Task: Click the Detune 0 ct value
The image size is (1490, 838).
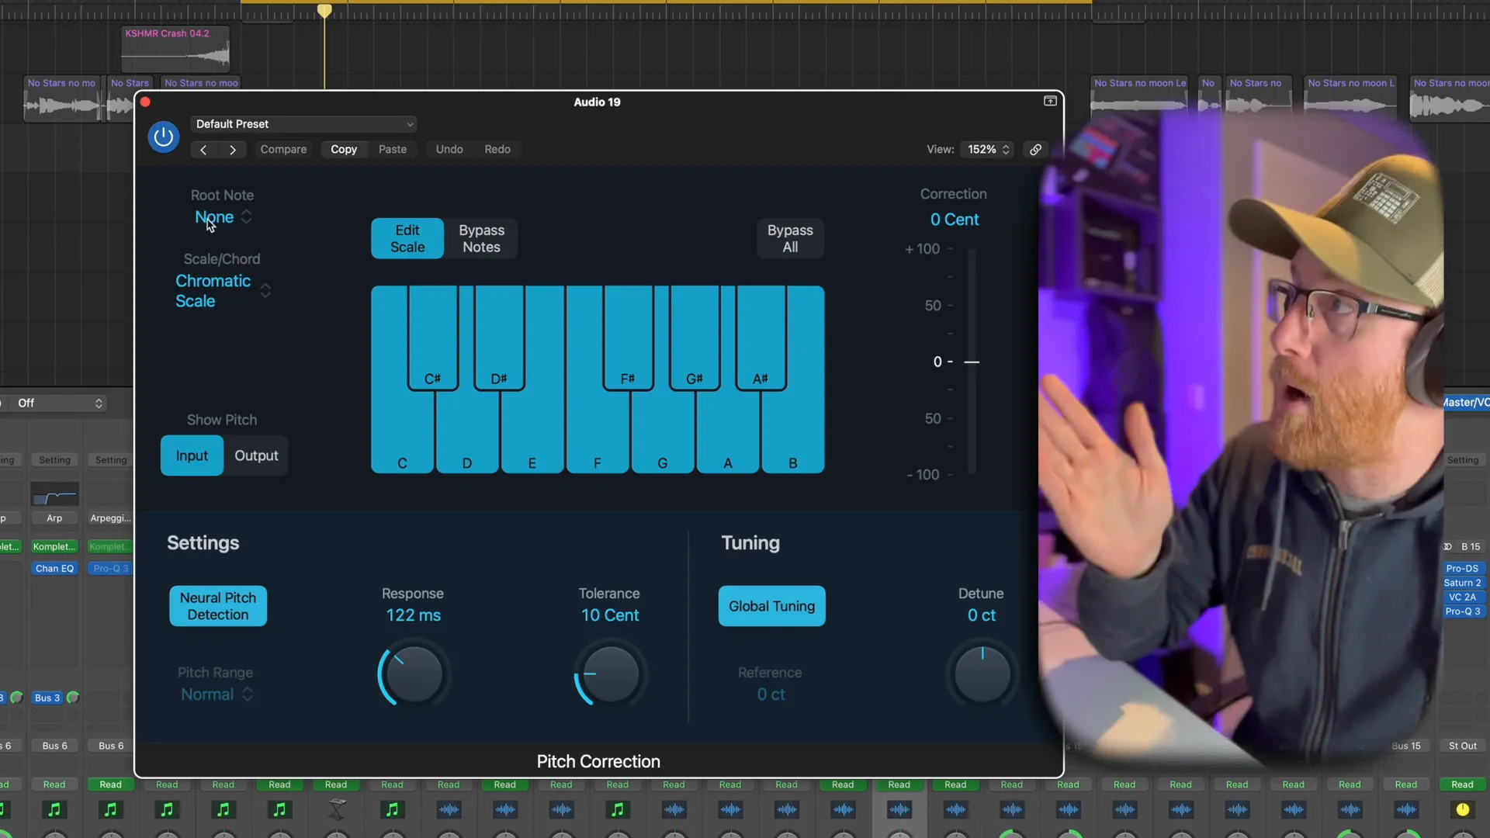Action: point(981,615)
